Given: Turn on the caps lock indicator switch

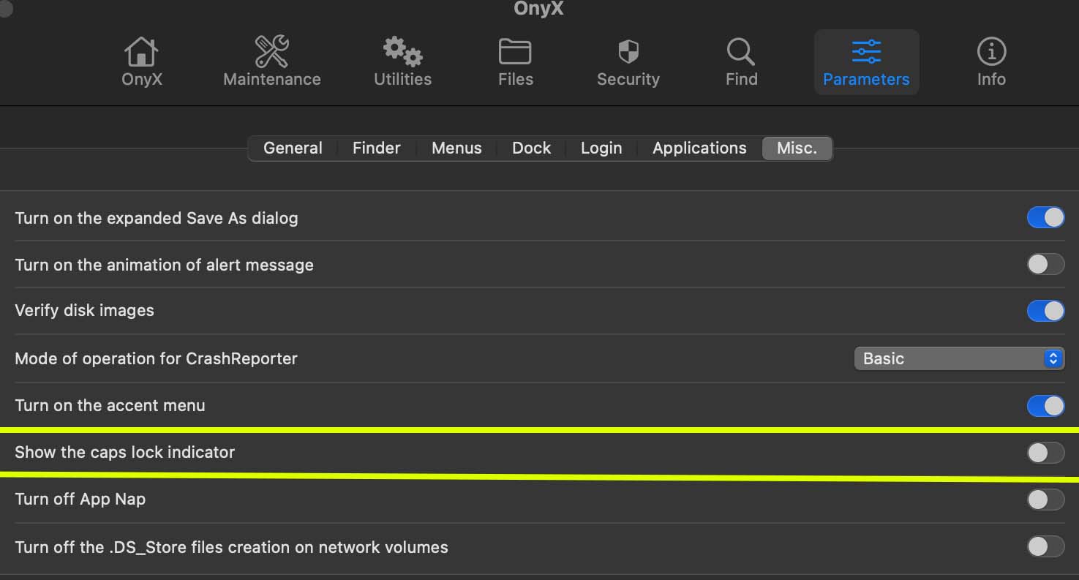Looking at the screenshot, I should pos(1045,453).
